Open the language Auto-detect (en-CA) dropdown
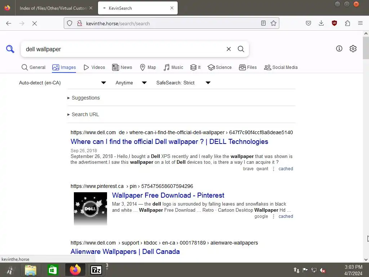 point(62,83)
